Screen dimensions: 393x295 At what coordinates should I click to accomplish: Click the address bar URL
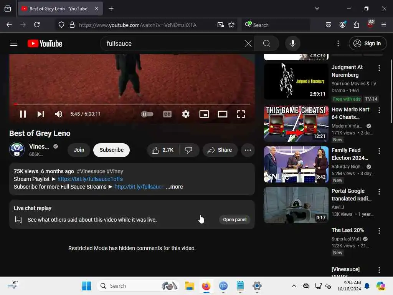tap(138, 25)
